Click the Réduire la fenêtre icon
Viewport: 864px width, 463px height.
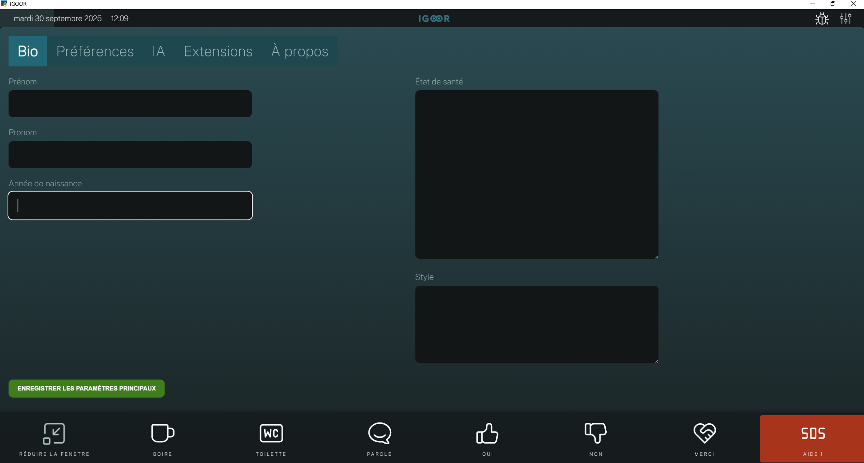54,434
